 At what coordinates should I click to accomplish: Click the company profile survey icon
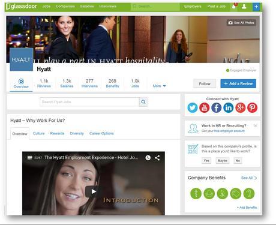[193, 149]
